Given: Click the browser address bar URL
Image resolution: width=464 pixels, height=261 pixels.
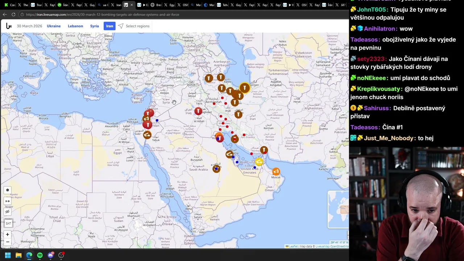Looking at the screenshot, I should pyautogui.click(x=103, y=14).
